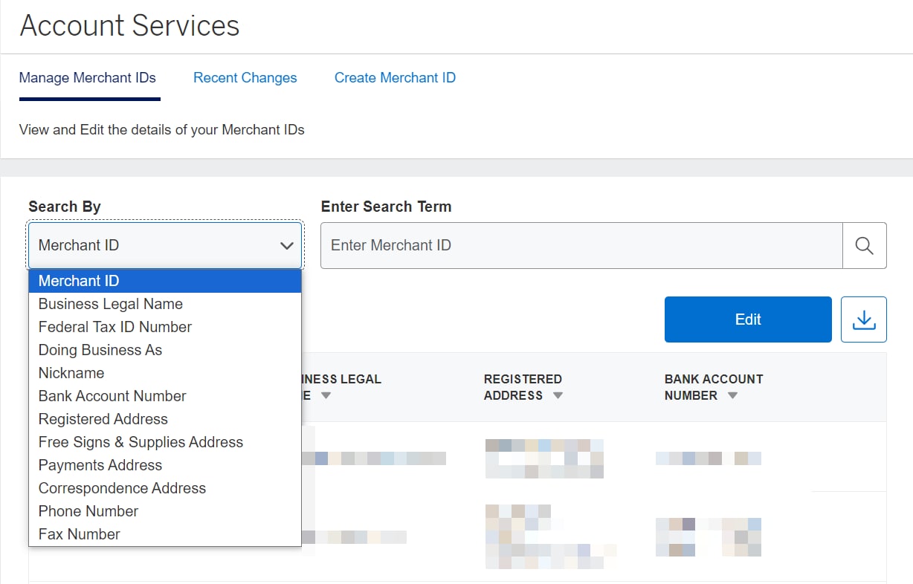This screenshot has width=913, height=584.
Task: Expand the Business Legal Name column dropdown
Action: (326, 395)
